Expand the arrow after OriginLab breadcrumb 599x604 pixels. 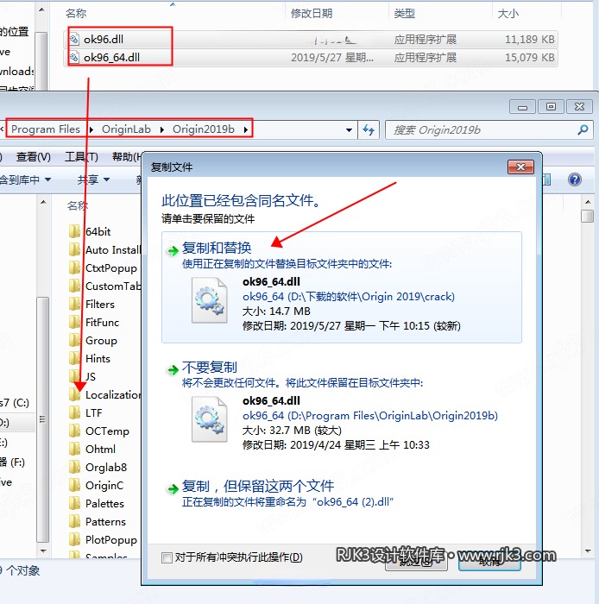(x=161, y=129)
